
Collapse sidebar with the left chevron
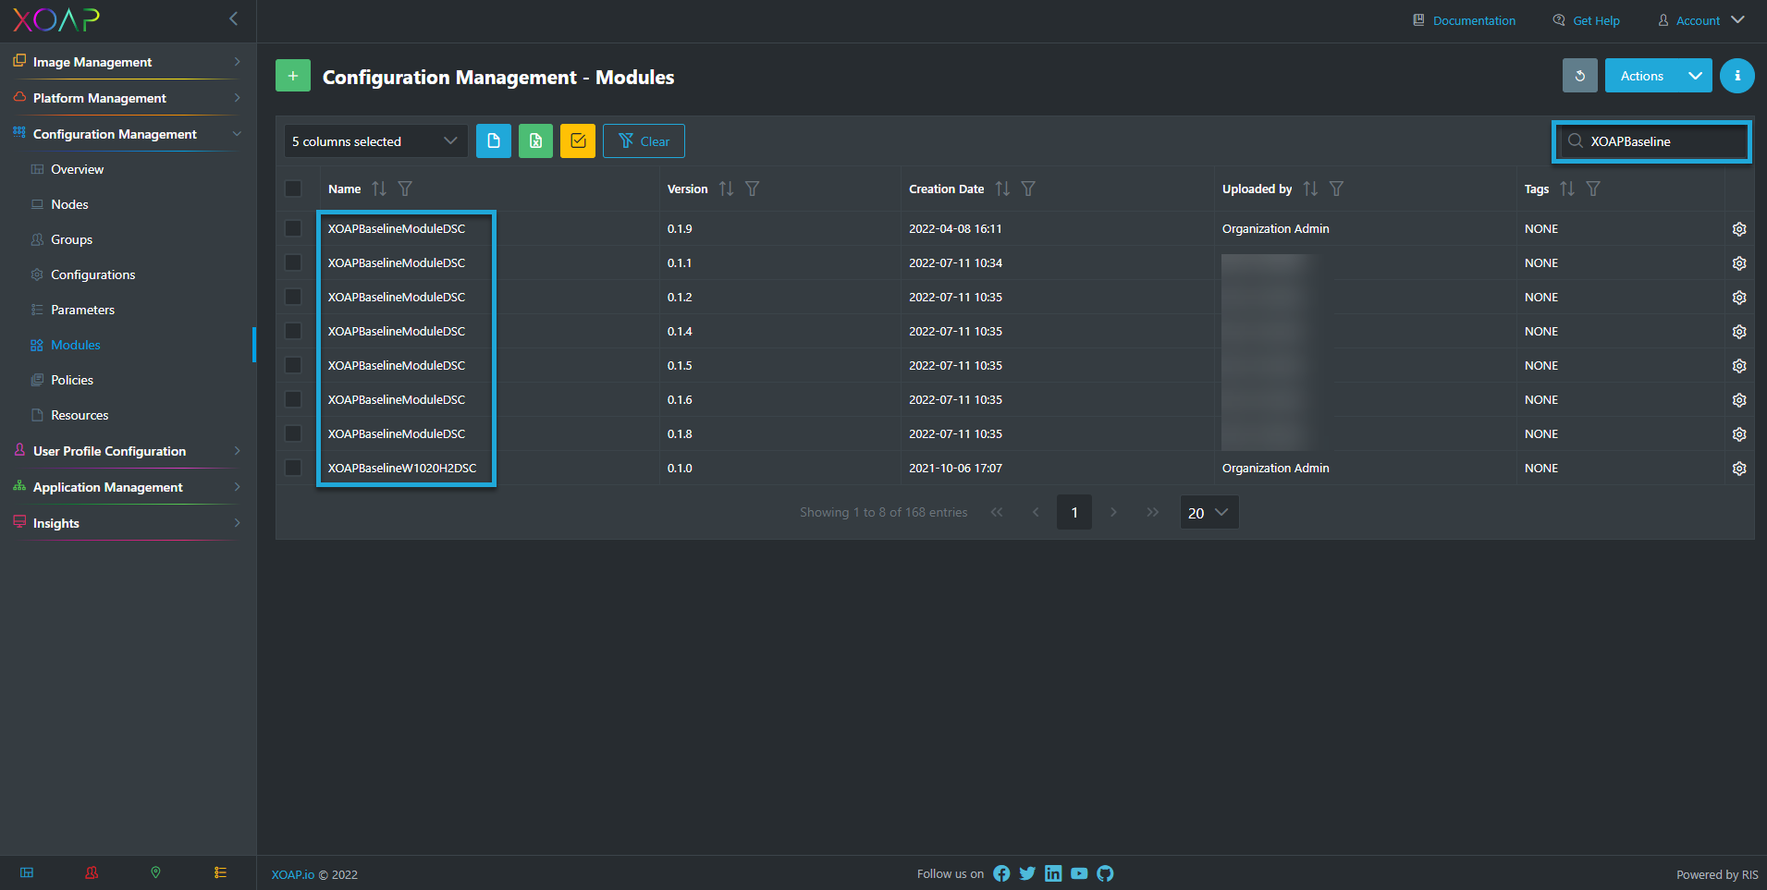[234, 18]
